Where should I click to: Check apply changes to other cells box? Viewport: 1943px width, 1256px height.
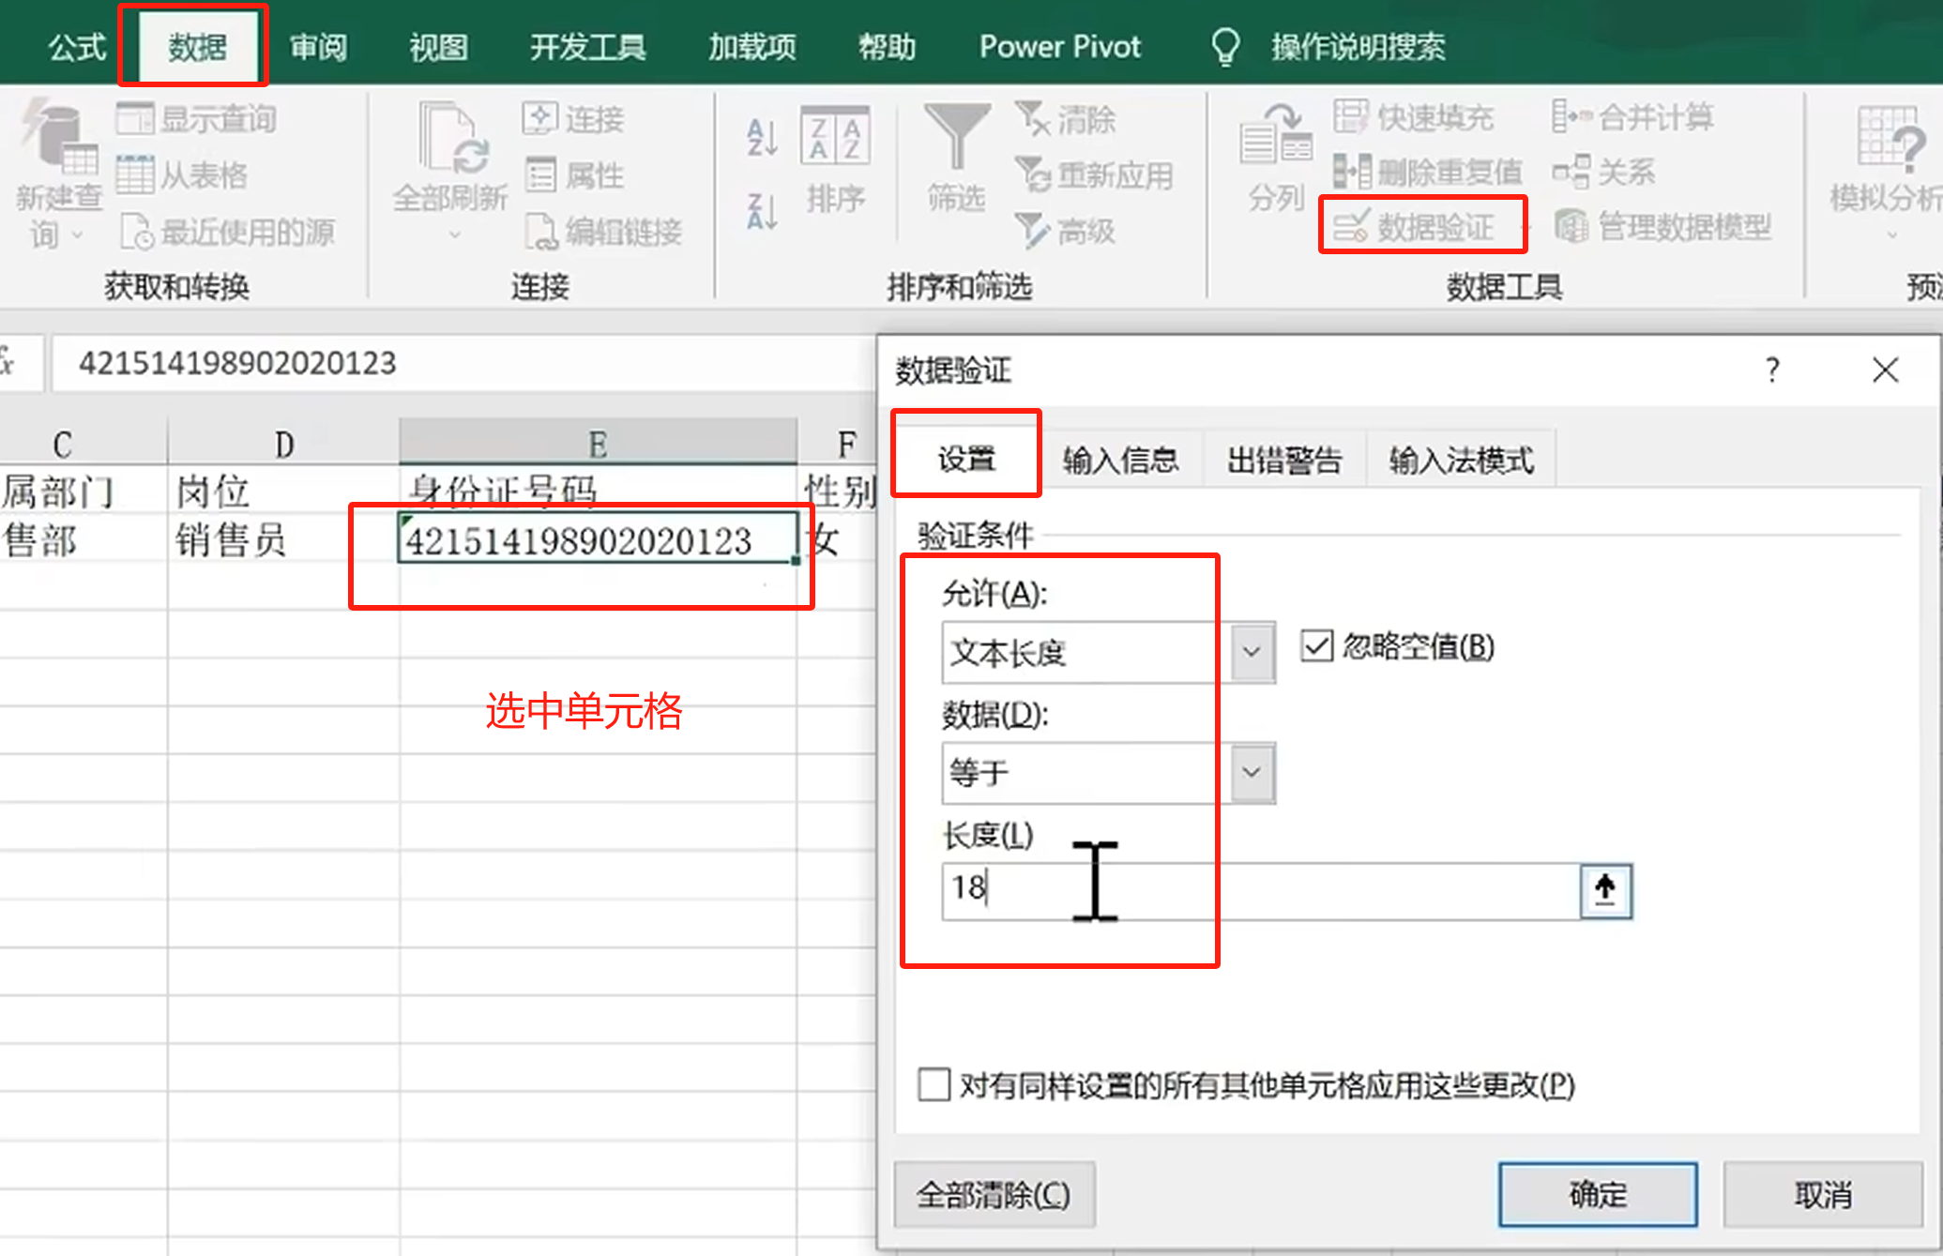point(934,1084)
